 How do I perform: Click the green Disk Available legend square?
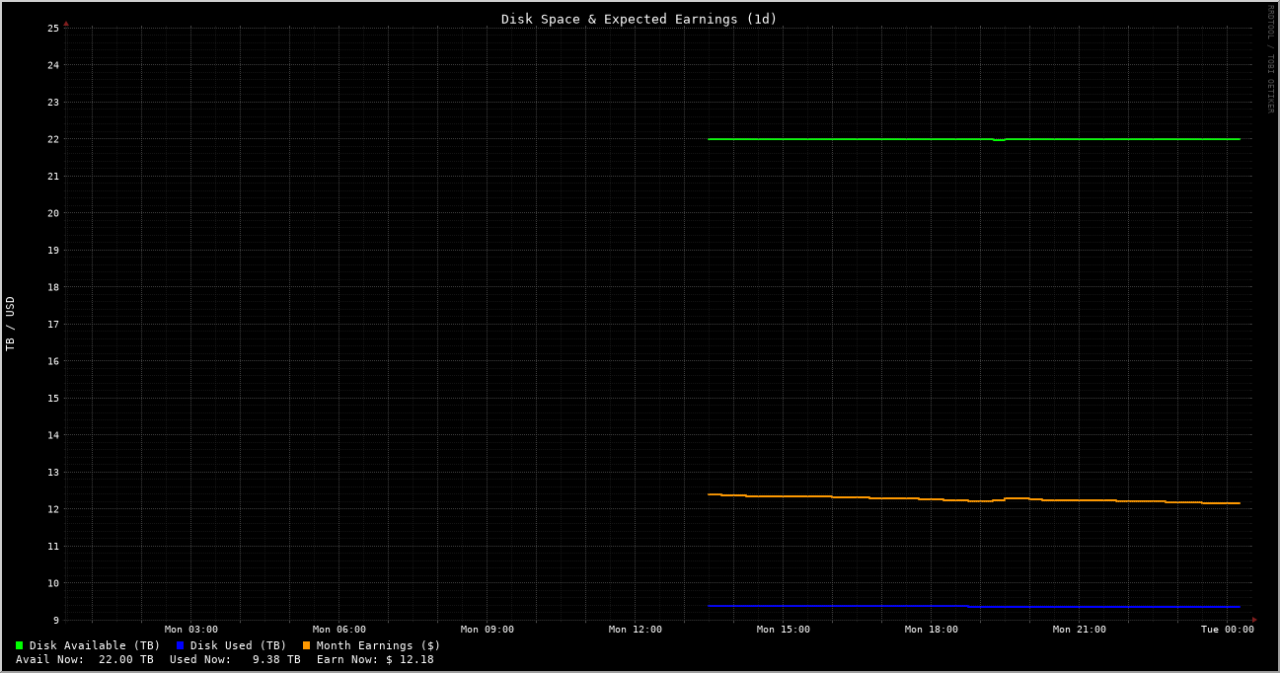coord(18,645)
